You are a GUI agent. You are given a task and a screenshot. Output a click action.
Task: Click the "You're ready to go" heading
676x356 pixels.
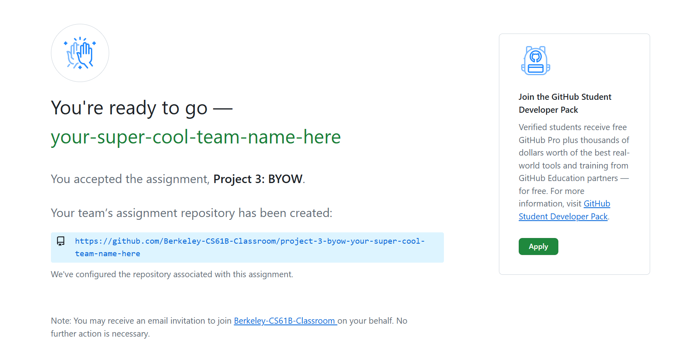141,107
